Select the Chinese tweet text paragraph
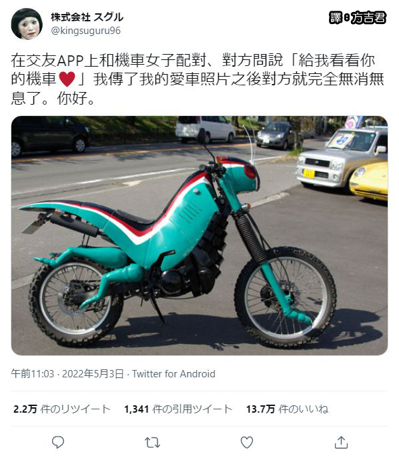Viewport: 399px width, 458px height. [197, 79]
